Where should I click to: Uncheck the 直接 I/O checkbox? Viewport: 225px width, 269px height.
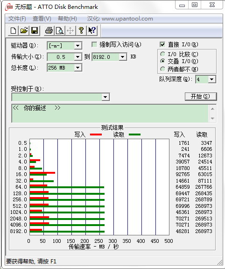(x=162, y=45)
